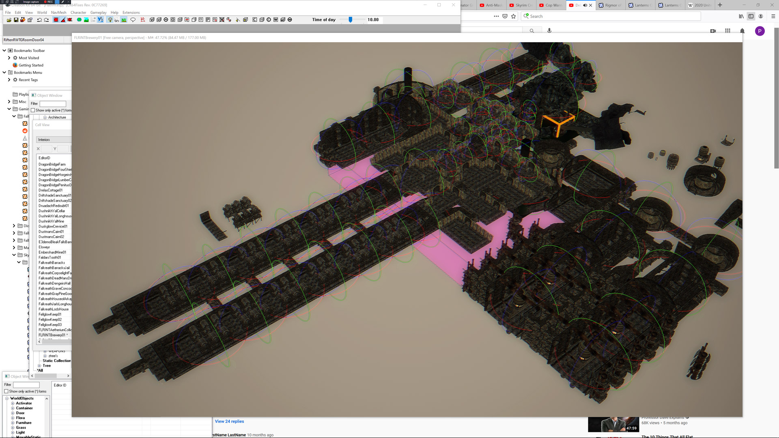This screenshot has width=779, height=438.
Task: Click the Save plugin floppy icon
Action: click(x=16, y=20)
